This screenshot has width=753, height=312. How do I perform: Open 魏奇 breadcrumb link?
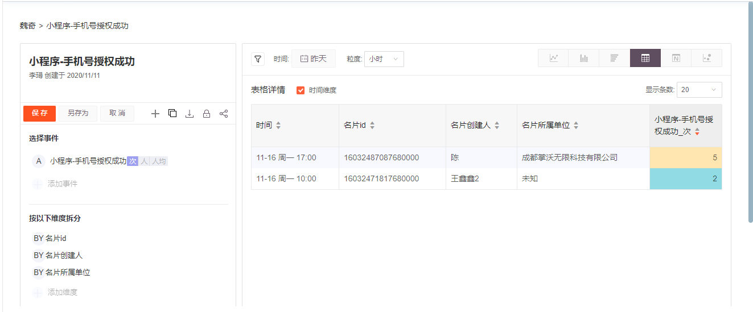pos(27,26)
